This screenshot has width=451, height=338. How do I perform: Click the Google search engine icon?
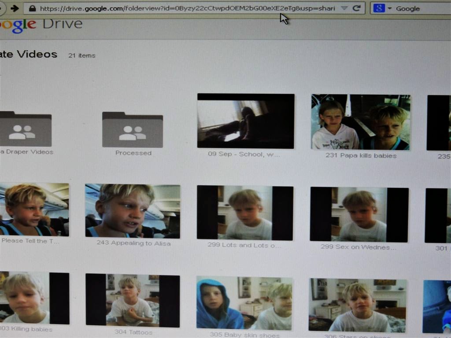click(379, 8)
